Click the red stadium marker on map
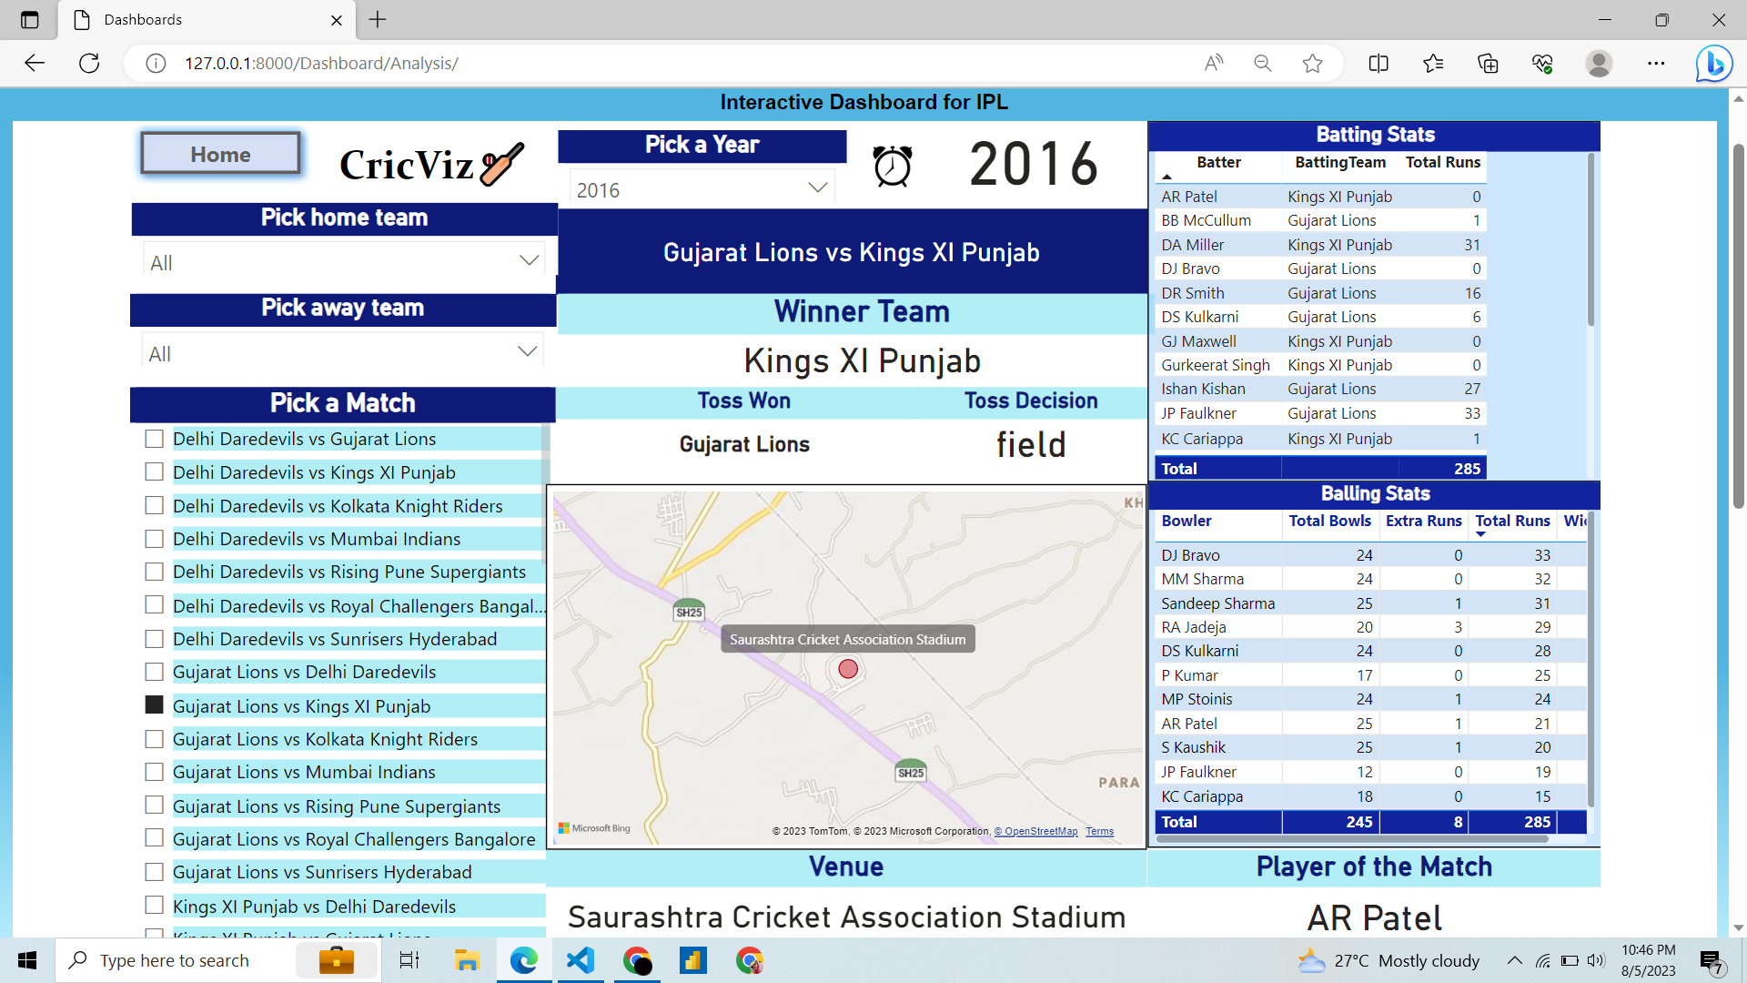This screenshot has width=1747, height=983. pyautogui.click(x=848, y=669)
